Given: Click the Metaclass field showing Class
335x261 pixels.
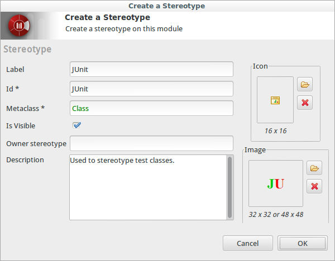Looking at the screenshot, I should pyautogui.click(x=151, y=108).
